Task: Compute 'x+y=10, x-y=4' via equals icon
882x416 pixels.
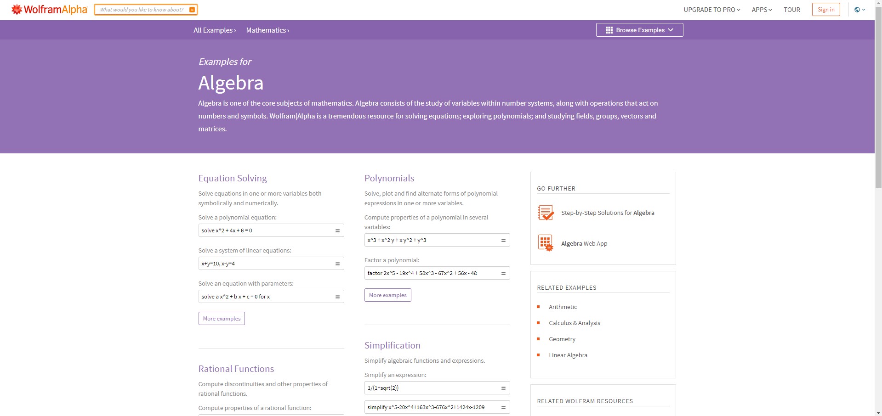Action: click(x=337, y=264)
